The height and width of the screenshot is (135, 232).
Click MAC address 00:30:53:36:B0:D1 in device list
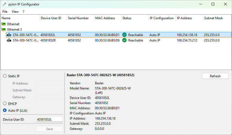pos(107,35)
